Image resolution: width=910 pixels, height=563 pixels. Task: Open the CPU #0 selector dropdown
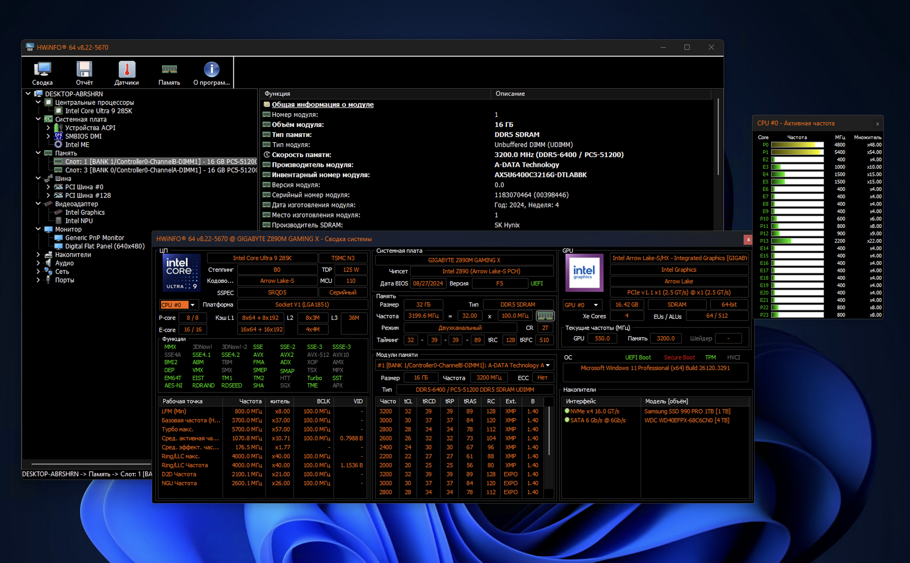(179, 305)
